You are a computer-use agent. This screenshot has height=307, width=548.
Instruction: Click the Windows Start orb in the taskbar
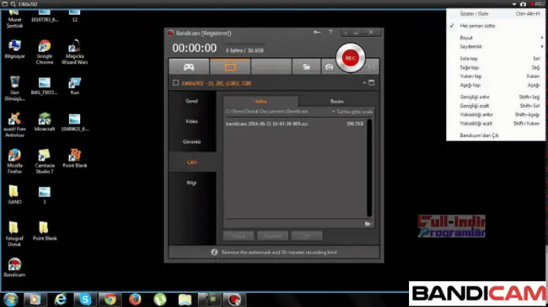click(x=11, y=299)
